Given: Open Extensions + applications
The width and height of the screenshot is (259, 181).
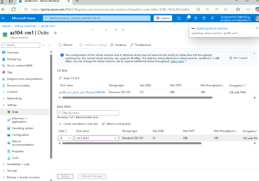Looking at the screenshot, I should pyautogui.click(x=19, y=120).
